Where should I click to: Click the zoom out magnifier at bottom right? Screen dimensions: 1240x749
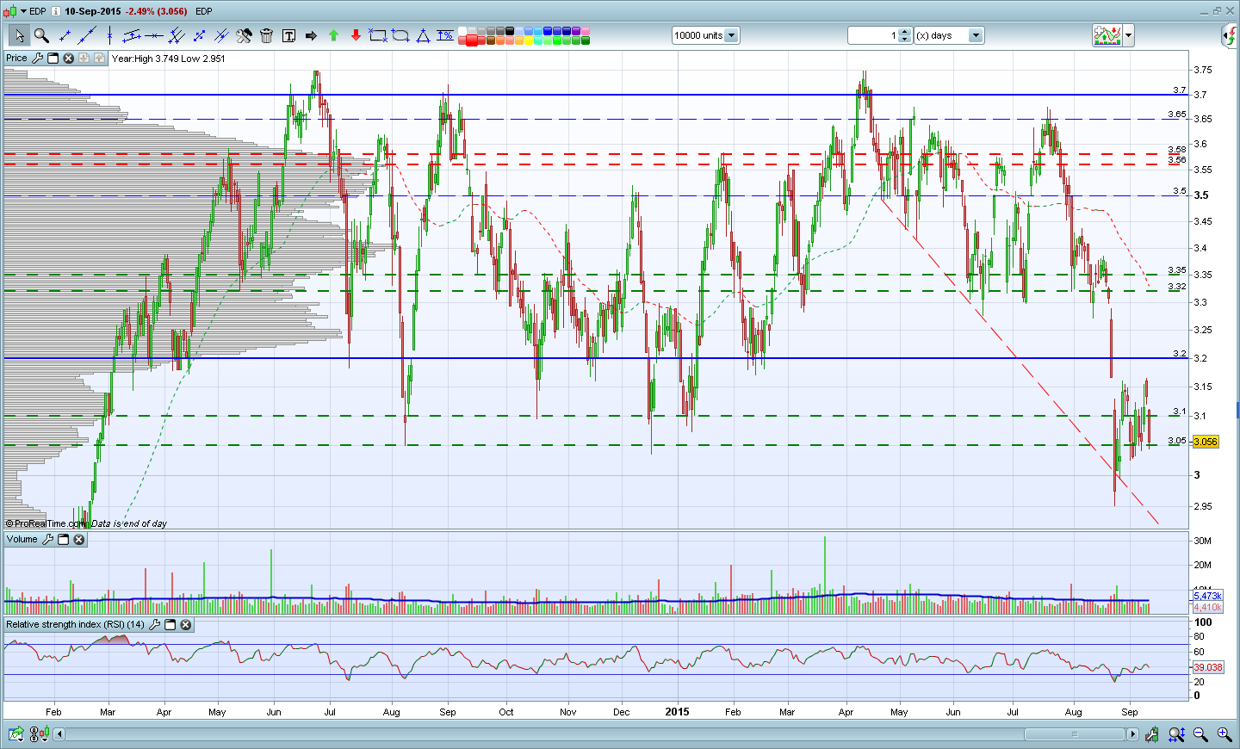click(1200, 734)
